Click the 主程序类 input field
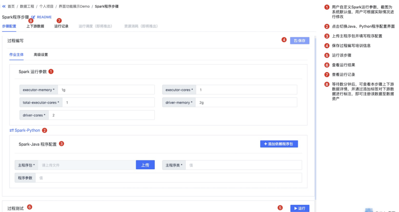399x212 pixels. click(x=244, y=165)
